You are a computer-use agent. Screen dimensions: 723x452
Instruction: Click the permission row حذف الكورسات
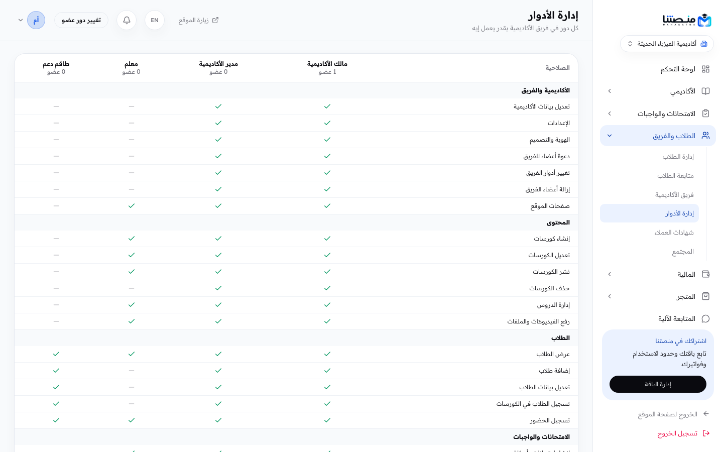point(296,288)
